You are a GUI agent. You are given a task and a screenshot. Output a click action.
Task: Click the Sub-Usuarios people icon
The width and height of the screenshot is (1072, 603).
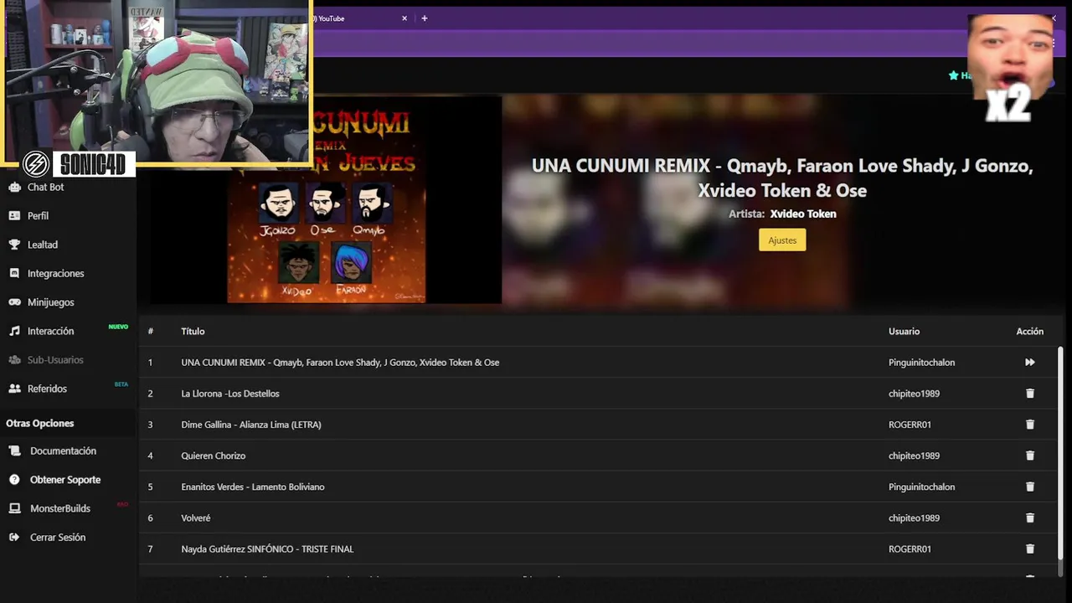click(14, 360)
